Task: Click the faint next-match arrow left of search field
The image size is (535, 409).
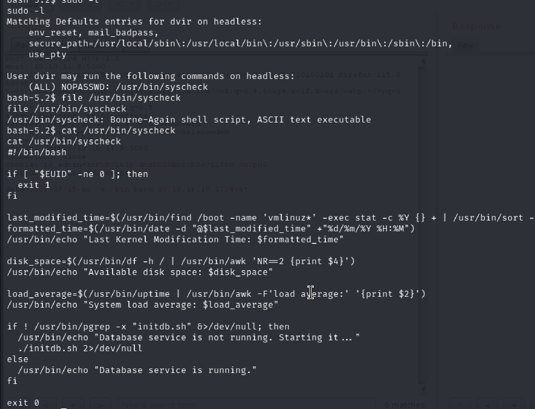Action: [x=100, y=405]
